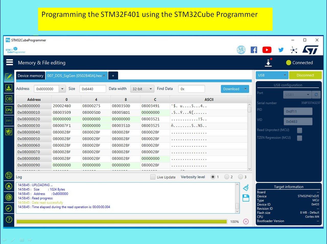
Task: Select verbosity level 2 radio button
Action: click(x=227, y=177)
